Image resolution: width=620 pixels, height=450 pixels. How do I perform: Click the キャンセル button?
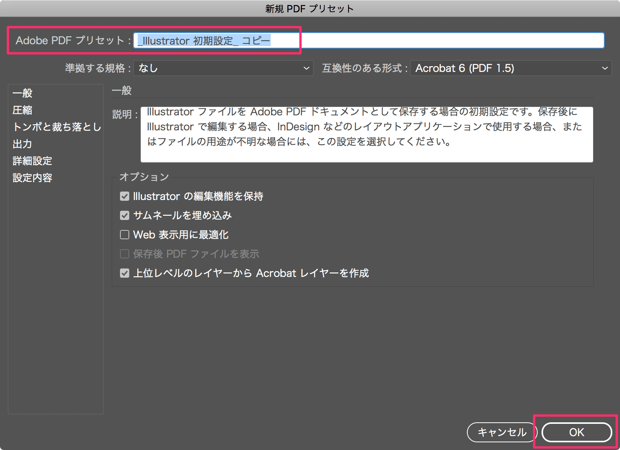(x=502, y=432)
